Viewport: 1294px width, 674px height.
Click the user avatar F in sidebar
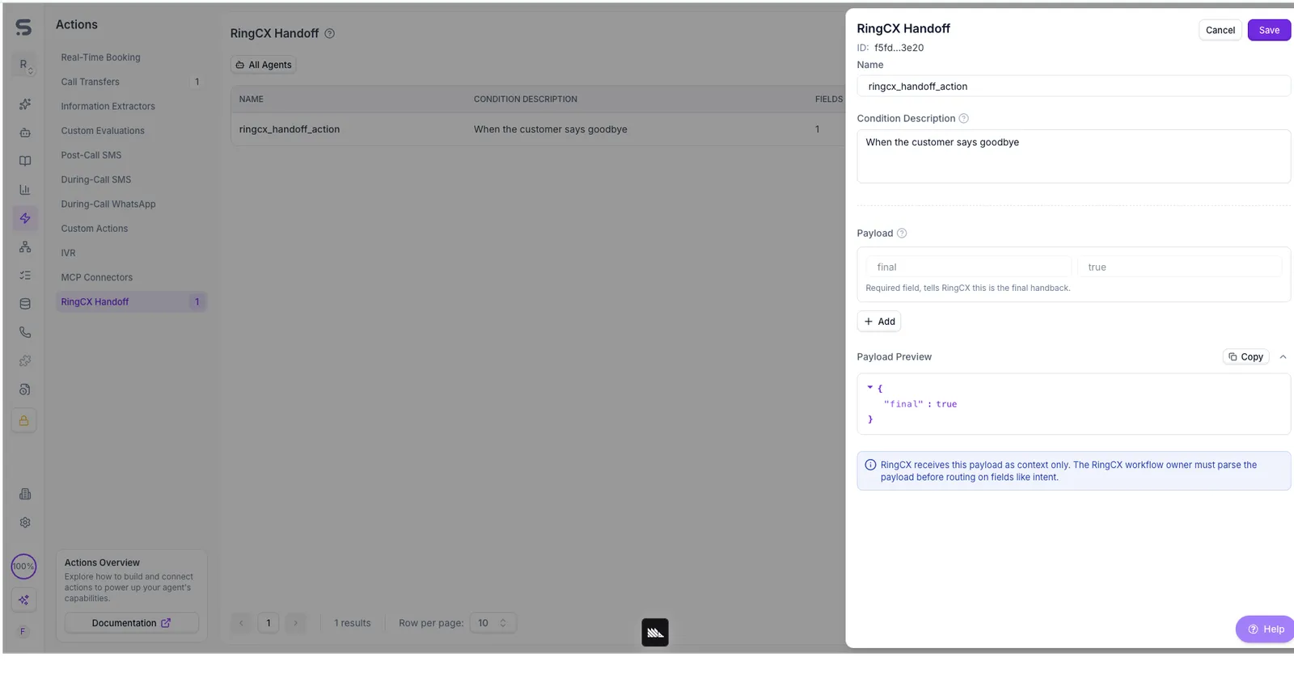click(23, 631)
